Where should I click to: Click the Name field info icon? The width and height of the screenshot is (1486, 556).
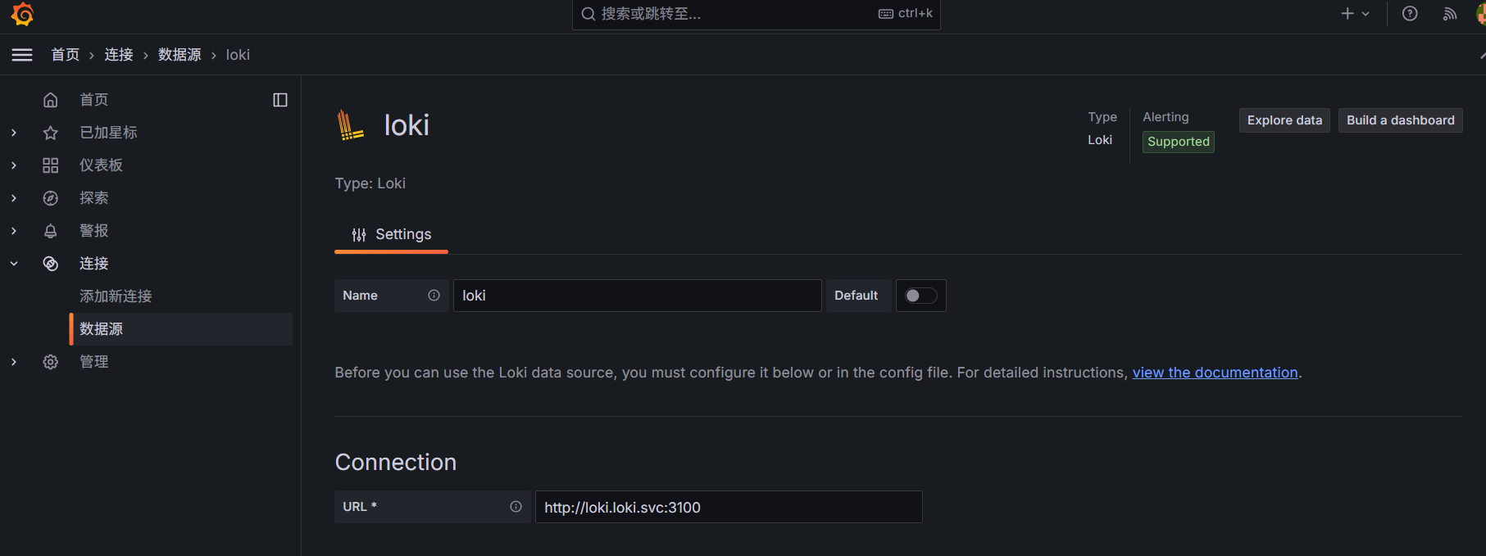(x=434, y=296)
